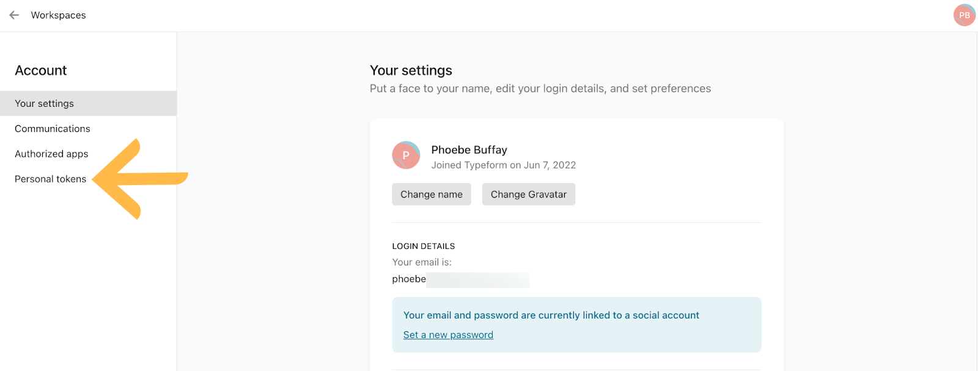Viewport: 978px width, 371px height.
Task: Click Phoebe's round profile picture
Action: pos(406,155)
